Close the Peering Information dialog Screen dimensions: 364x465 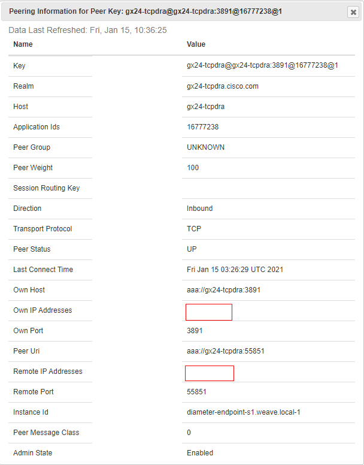(353, 12)
